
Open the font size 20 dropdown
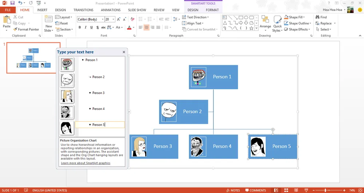click(x=113, y=20)
